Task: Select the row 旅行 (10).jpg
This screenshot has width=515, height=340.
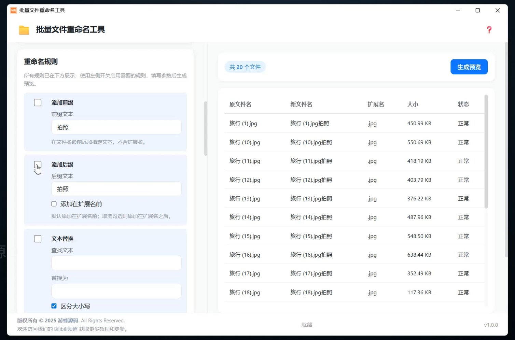Action: tap(354, 142)
